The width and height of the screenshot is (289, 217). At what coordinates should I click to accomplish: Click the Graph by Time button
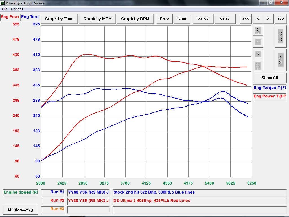59,19
